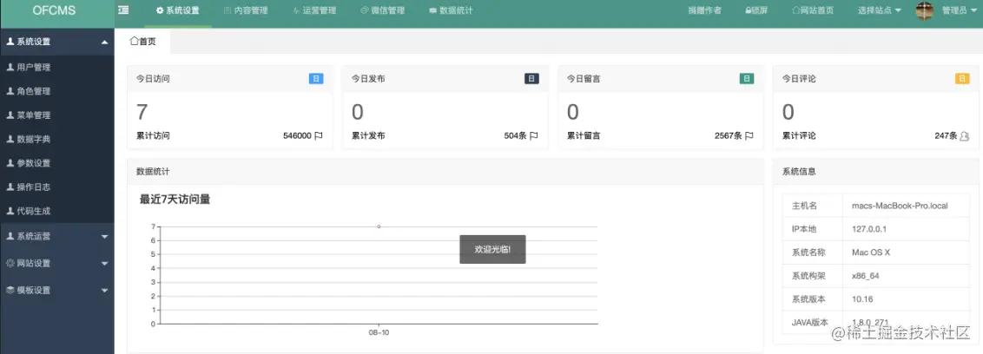
Task: Click the flag icon beside 504条
Action: [534, 135]
